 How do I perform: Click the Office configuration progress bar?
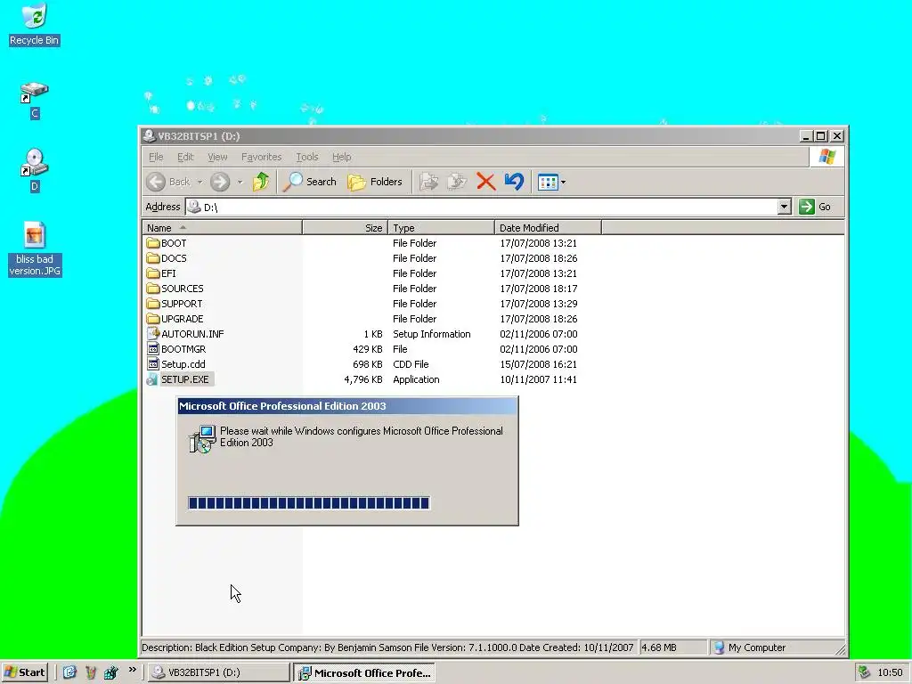(309, 503)
